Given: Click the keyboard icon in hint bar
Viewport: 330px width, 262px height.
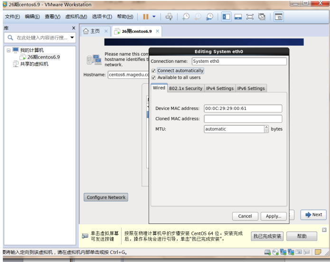Looking at the screenshot, I should point(85,236).
